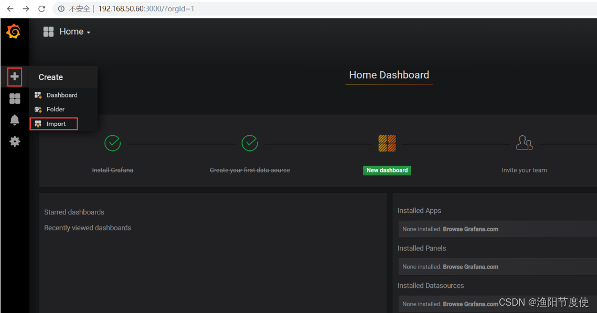The width and height of the screenshot is (597, 313).
Task: Click the Home dashboard grid icon in the header
Action: pyautogui.click(x=48, y=31)
